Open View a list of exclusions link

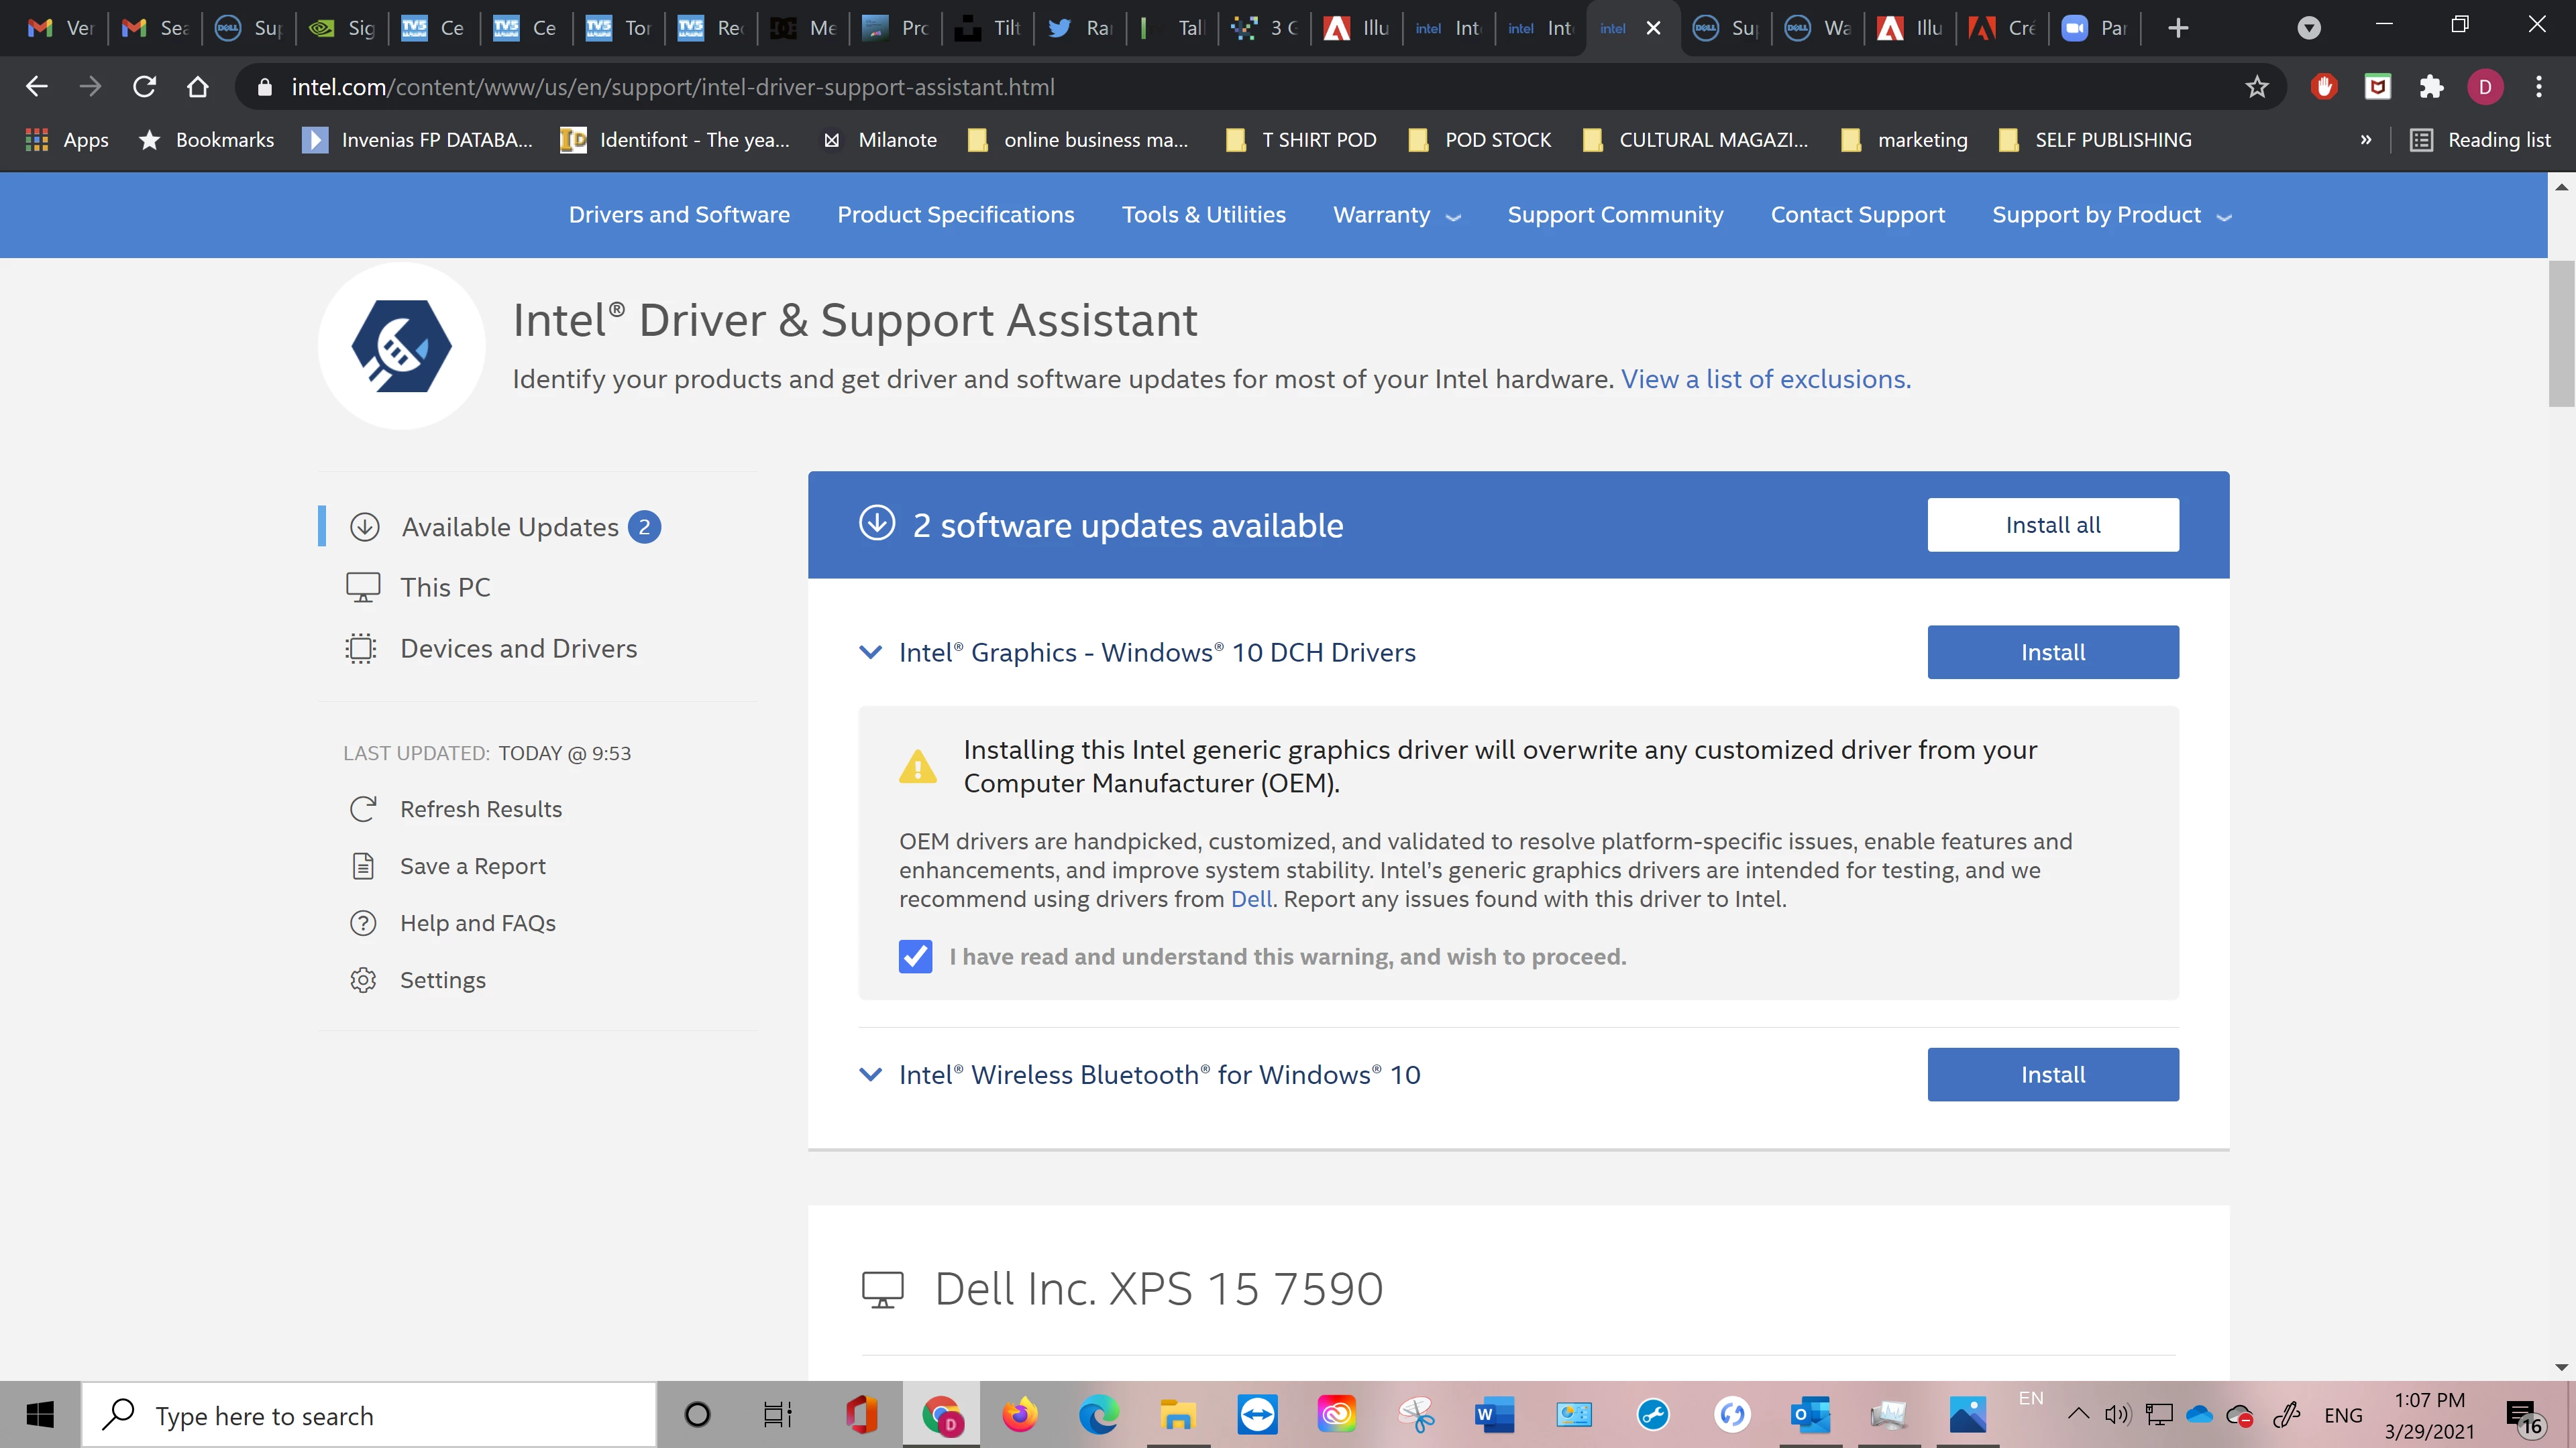point(1765,379)
